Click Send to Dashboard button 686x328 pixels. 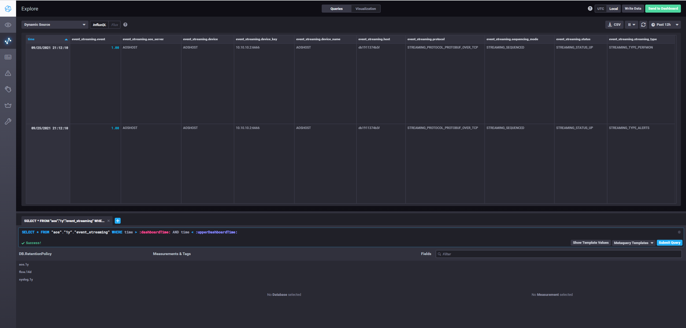[x=663, y=9]
